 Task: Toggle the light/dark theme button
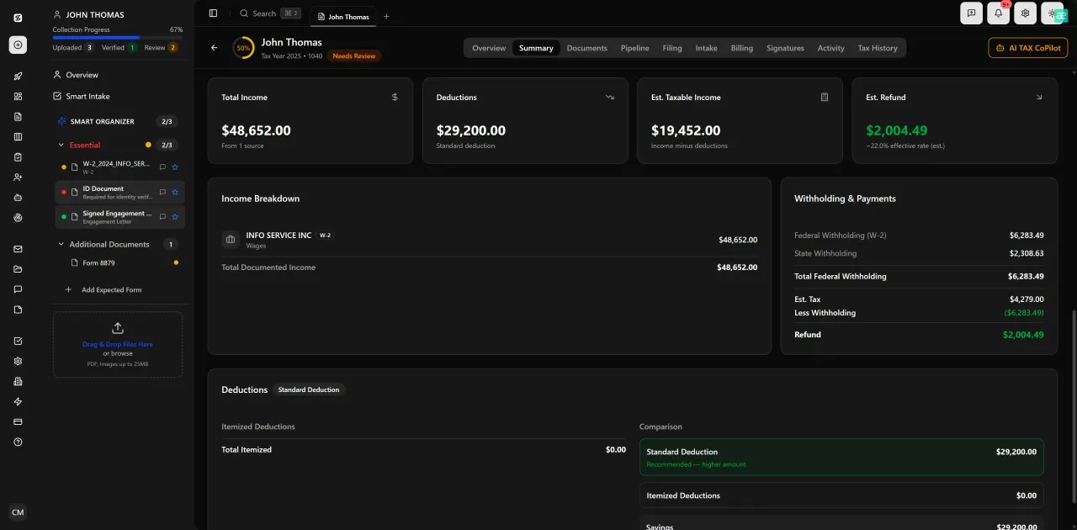[1053, 13]
